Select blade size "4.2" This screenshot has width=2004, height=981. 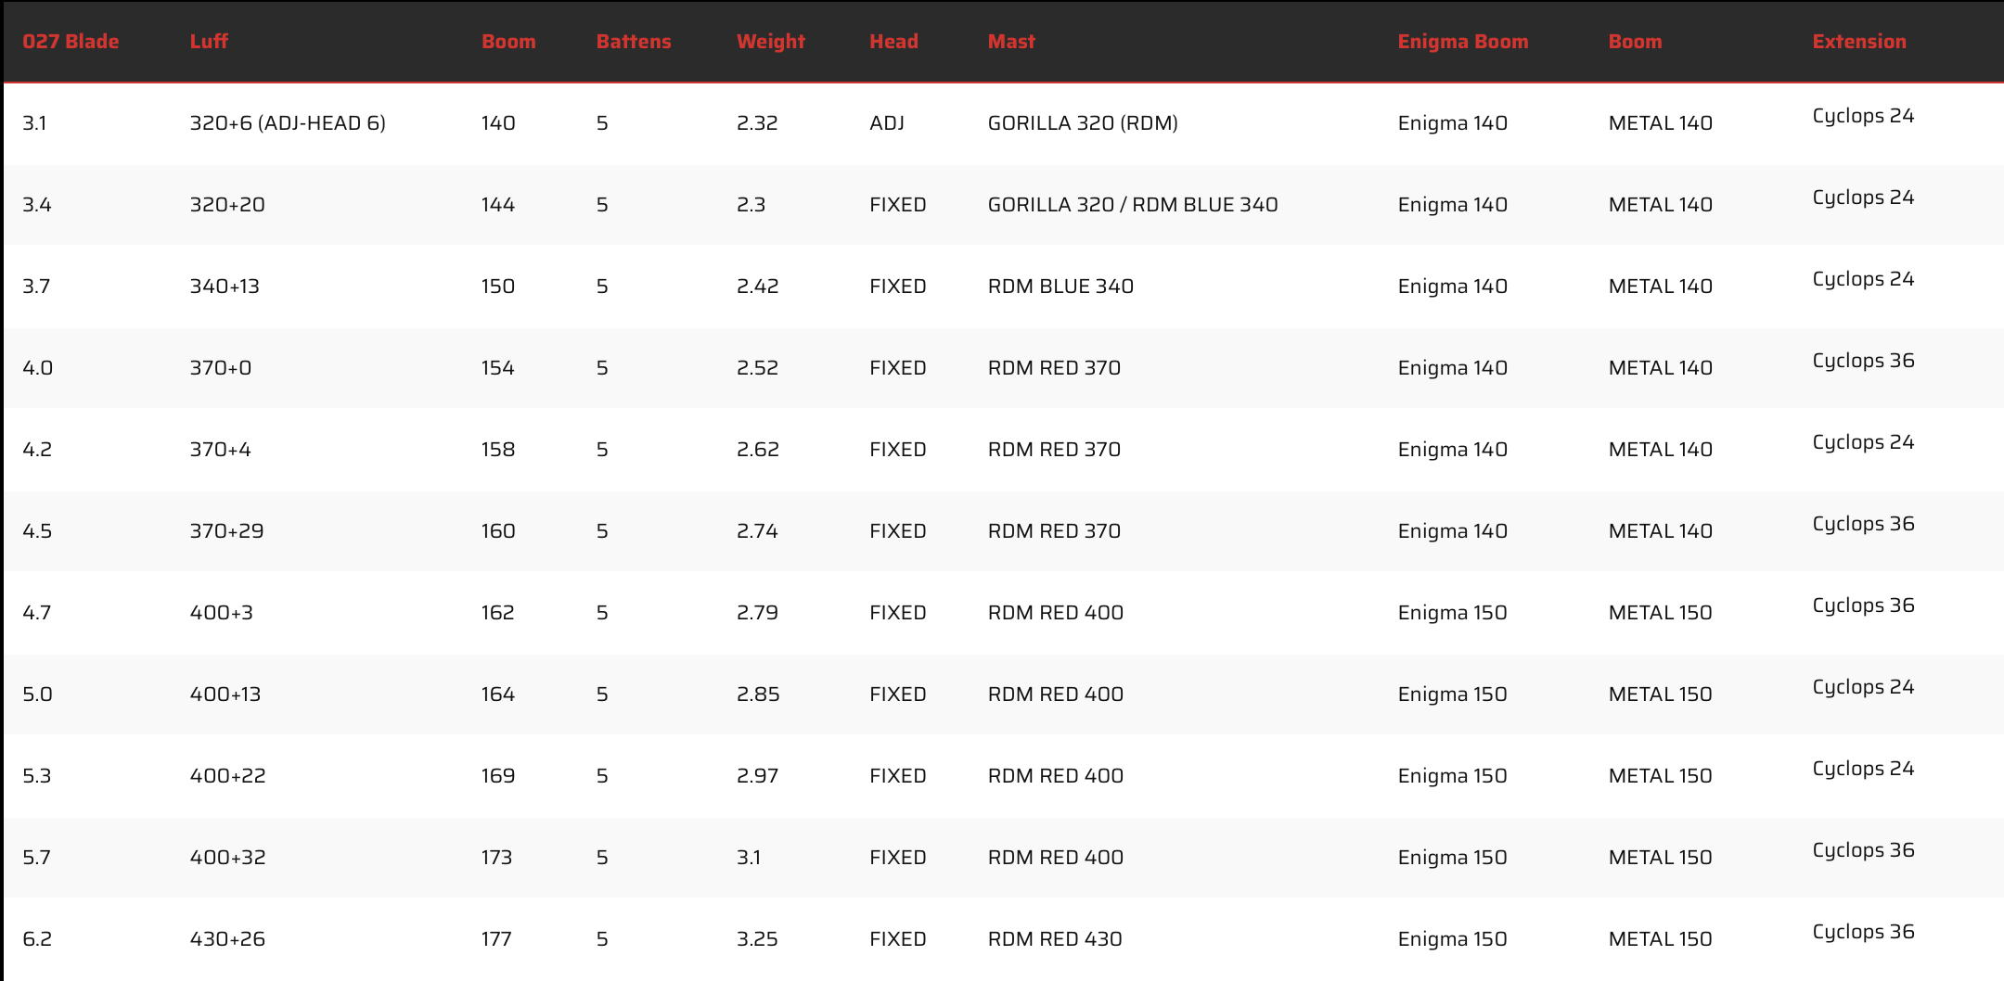pyautogui.click(x=37, y=450)
